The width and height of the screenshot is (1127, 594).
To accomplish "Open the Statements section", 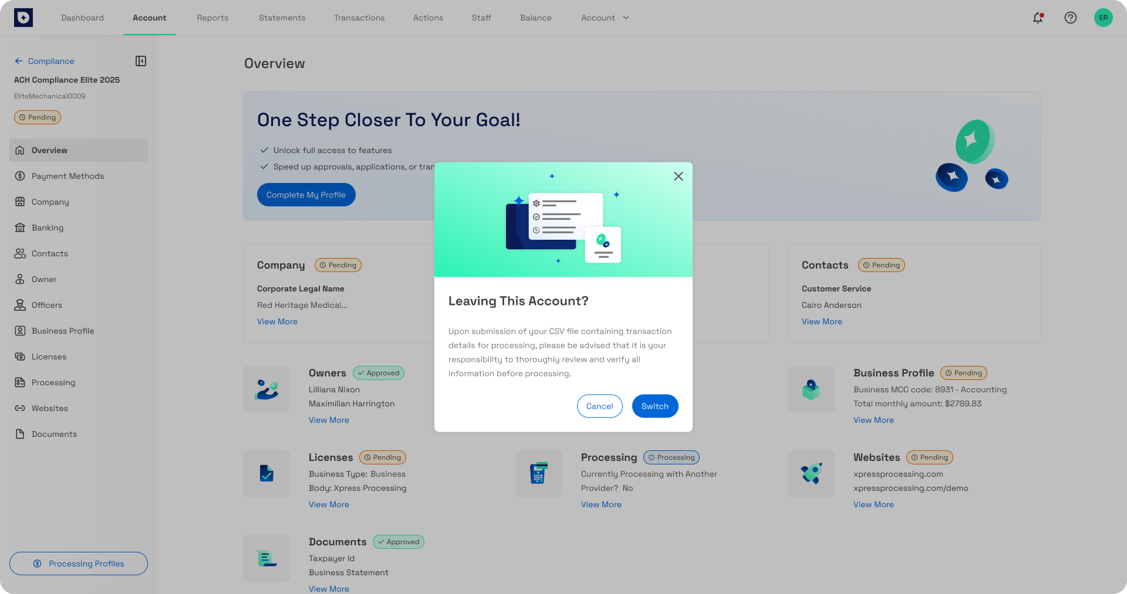I will [x=282, y=18].
